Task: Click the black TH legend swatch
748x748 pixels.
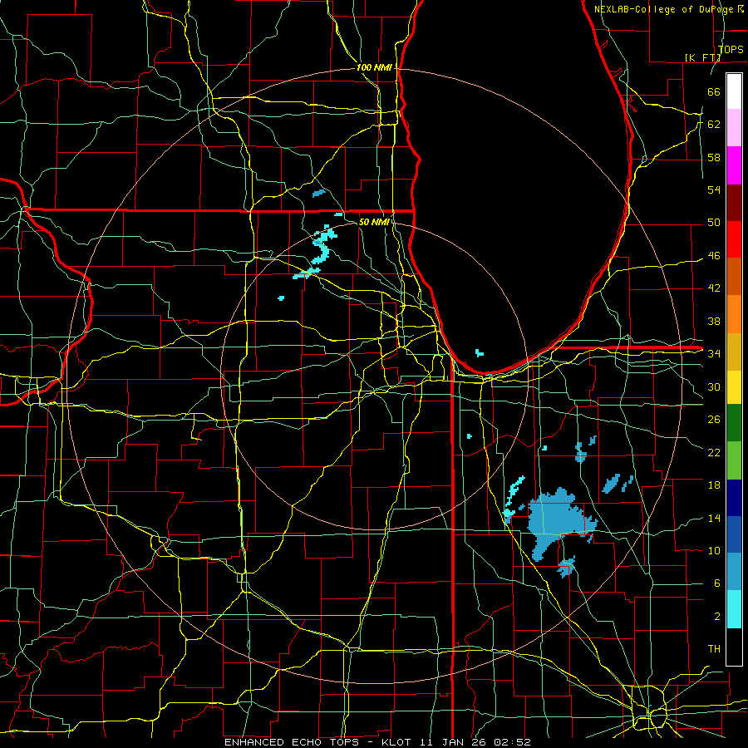Action: [734, 647]
